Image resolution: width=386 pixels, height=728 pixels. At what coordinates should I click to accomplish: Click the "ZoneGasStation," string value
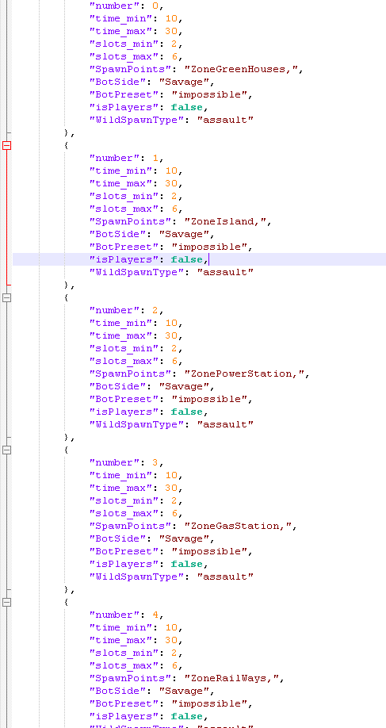(240, 526)
